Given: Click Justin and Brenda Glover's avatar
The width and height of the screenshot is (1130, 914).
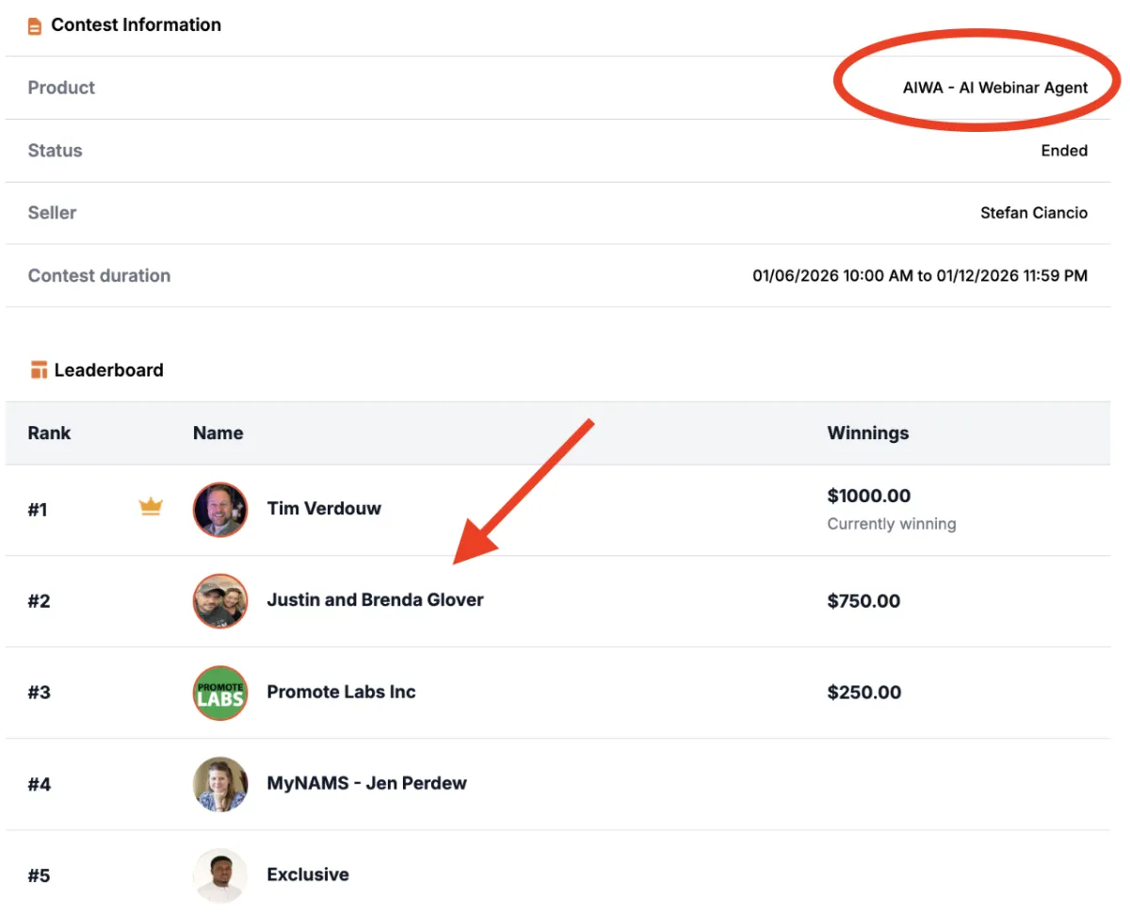Looking at the screenshot, I should click(220, 601).
